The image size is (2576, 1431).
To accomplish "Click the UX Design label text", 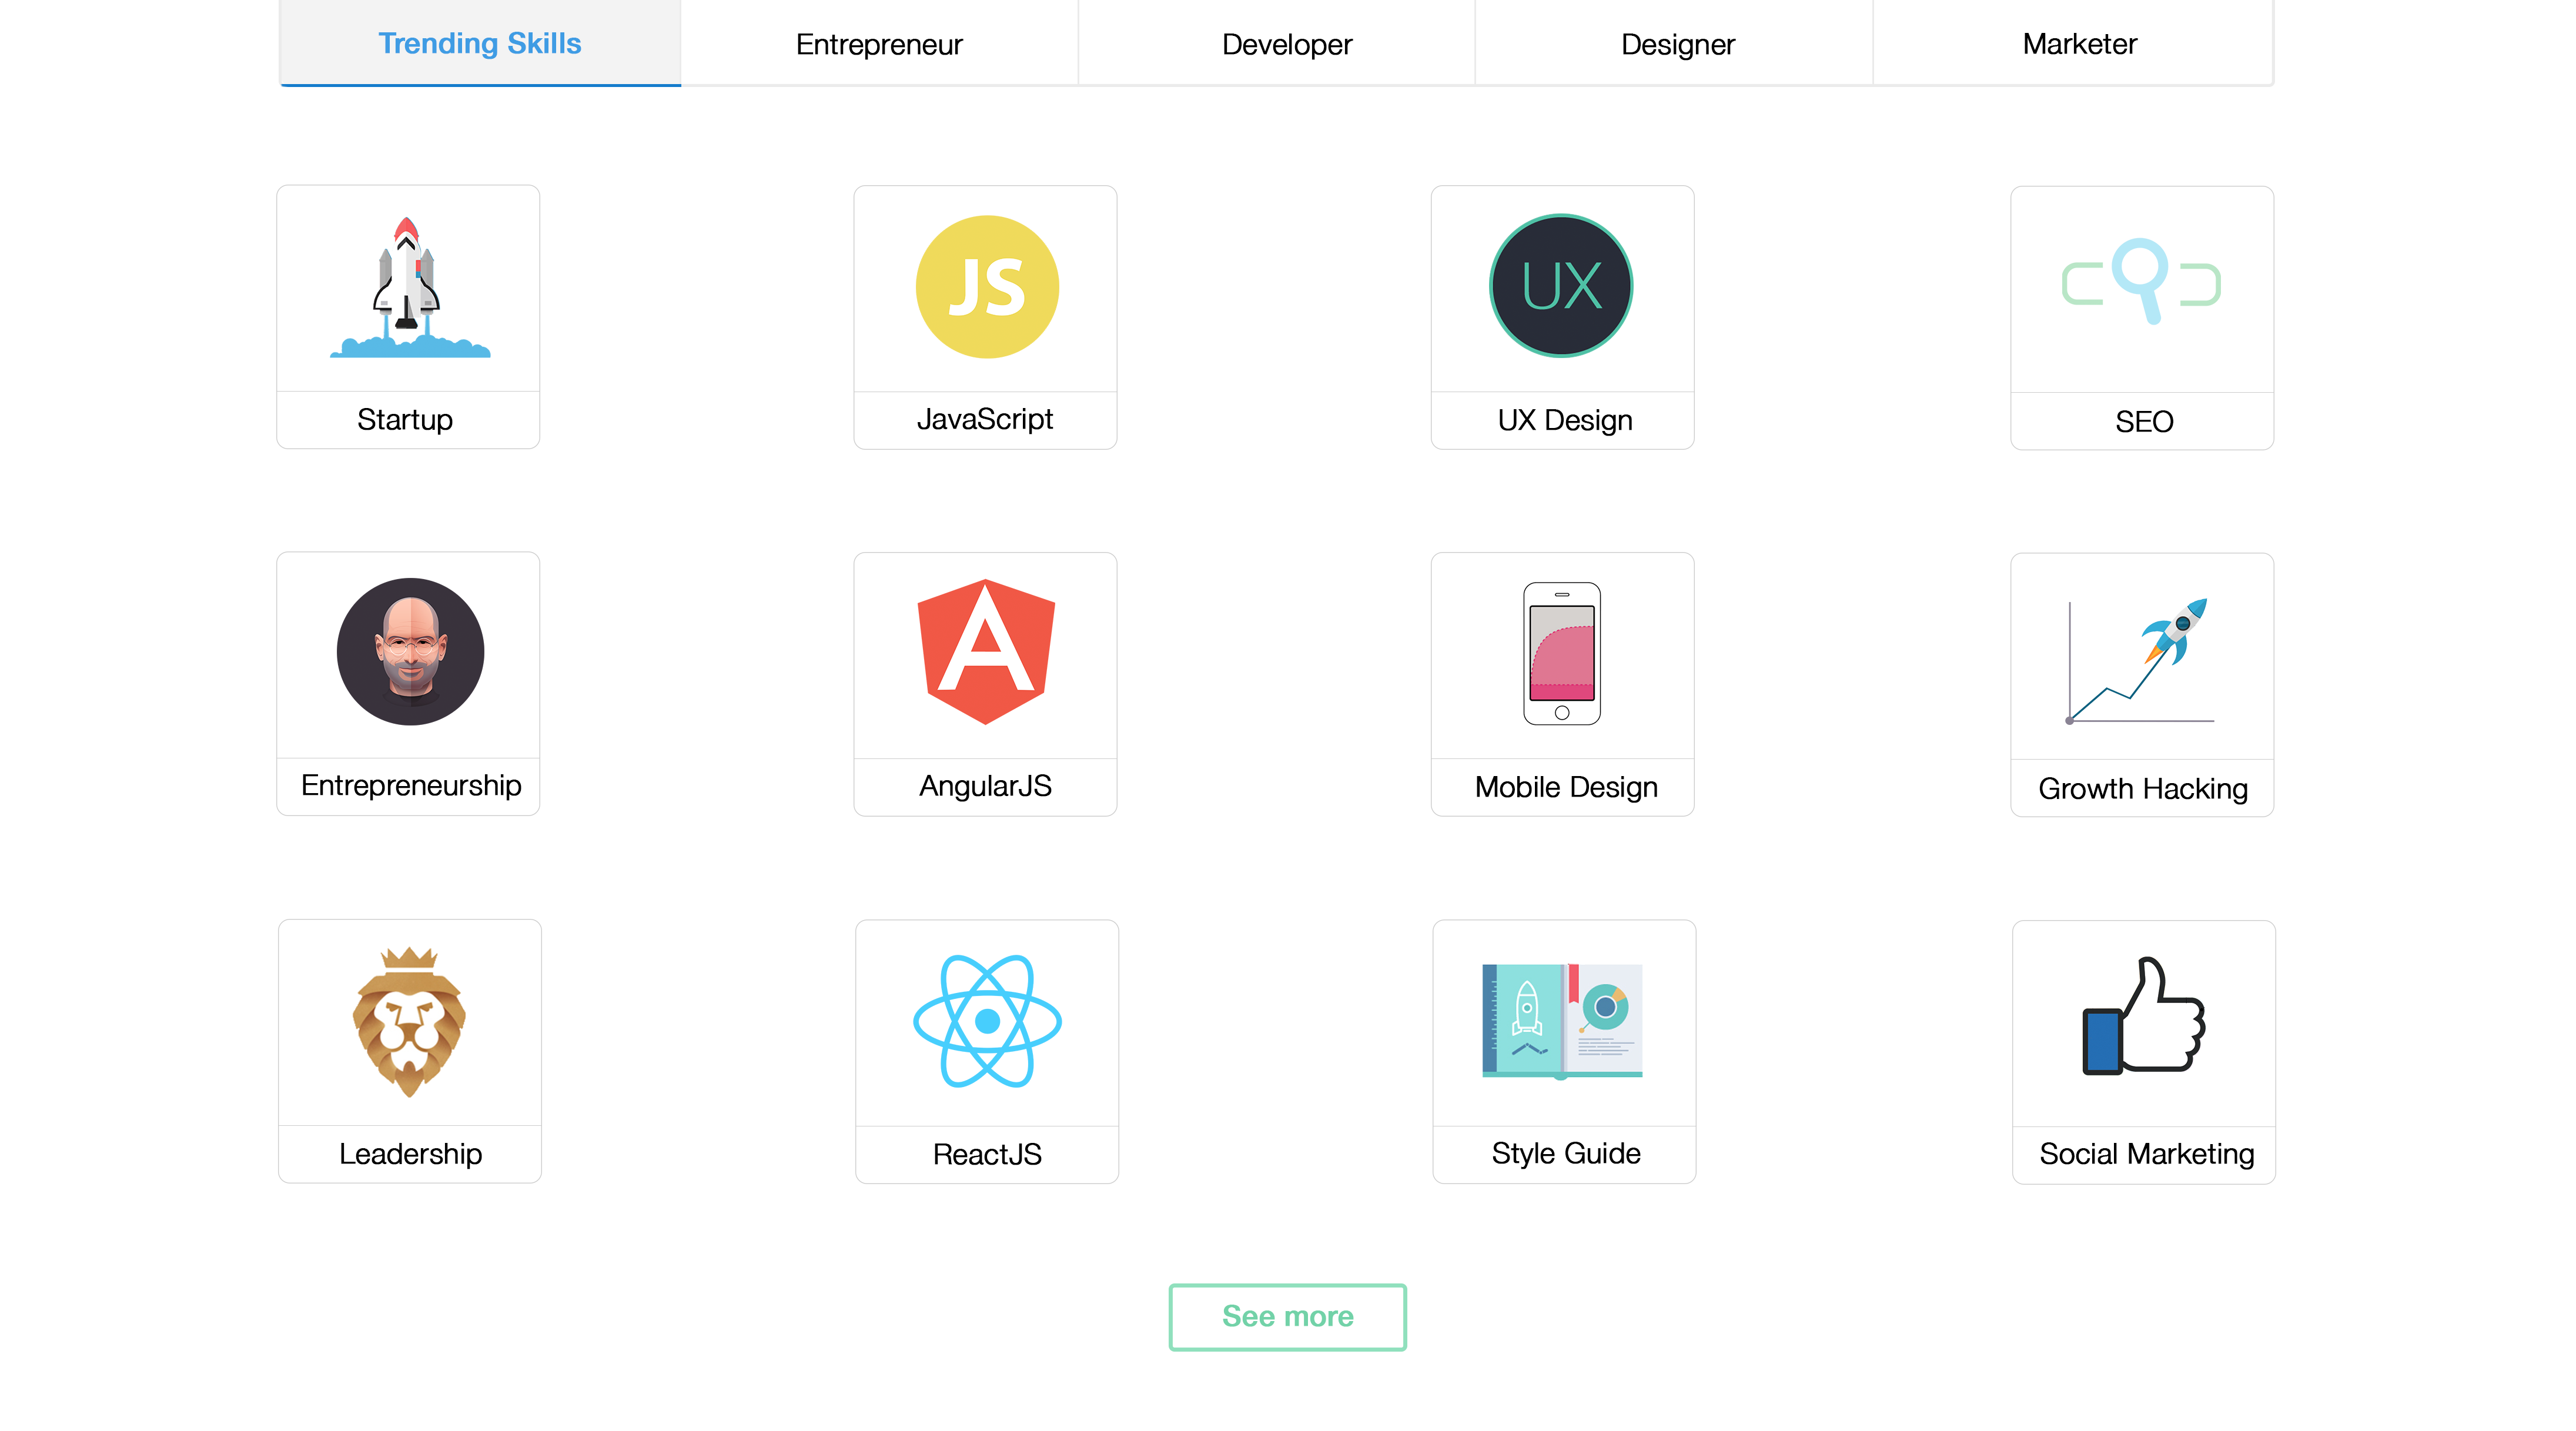I will (x=1564, y=420).
